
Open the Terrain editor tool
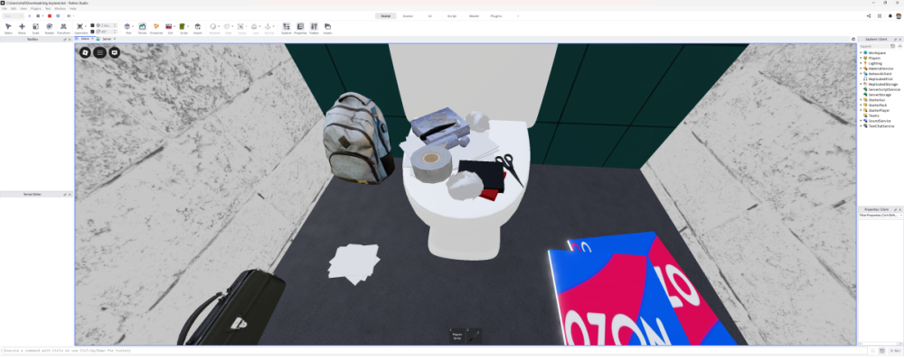[143, 28]
